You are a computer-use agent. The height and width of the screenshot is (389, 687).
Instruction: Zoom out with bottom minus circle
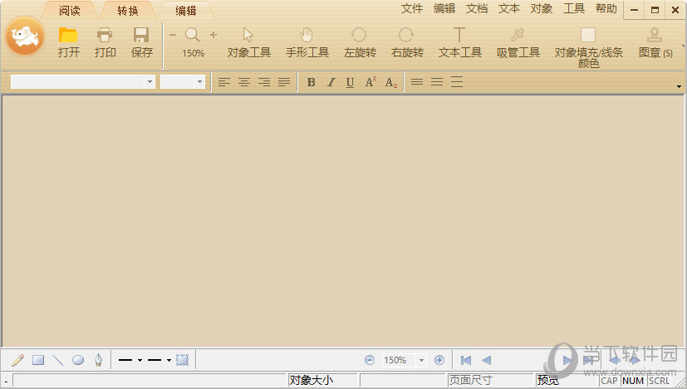pyautogui.click(x=370, y=360)
